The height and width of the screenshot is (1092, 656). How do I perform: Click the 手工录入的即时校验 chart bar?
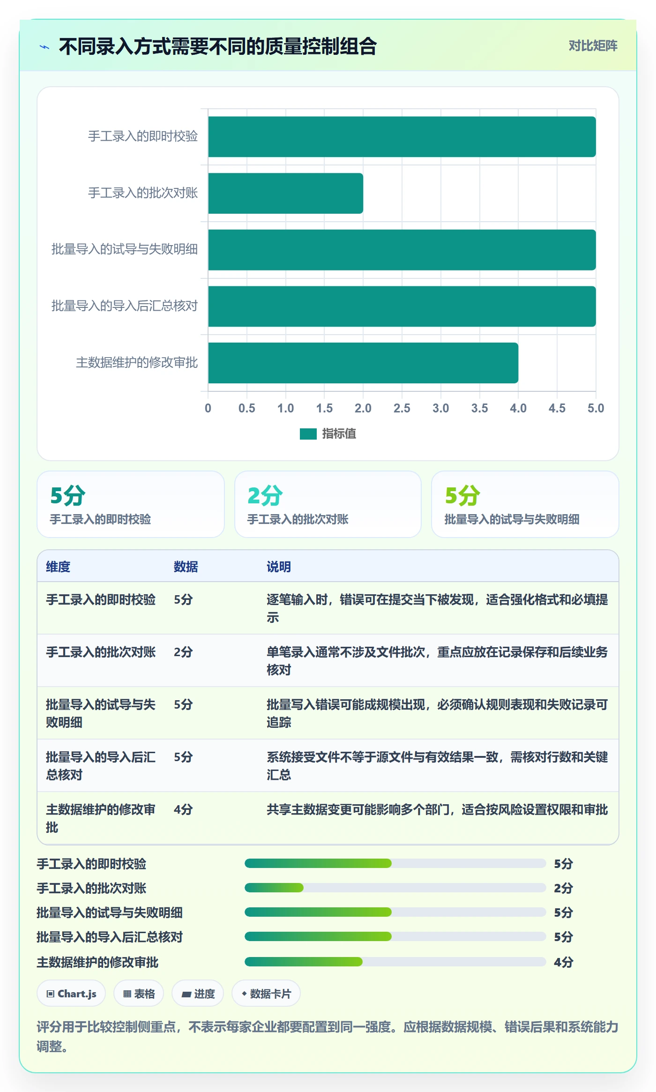click(402, 137)
